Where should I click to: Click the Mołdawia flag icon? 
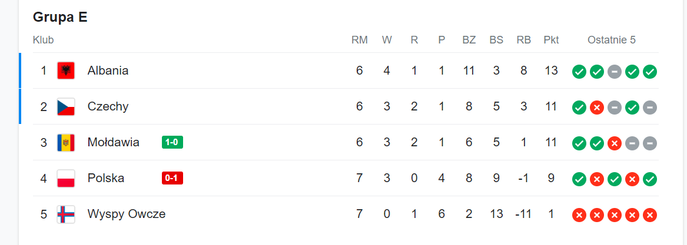tap(66, 143)
